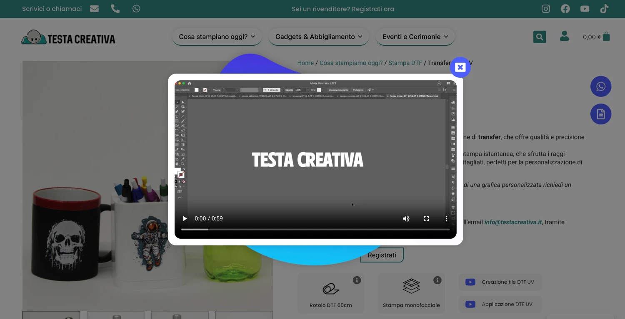Expand the "Gadgets & Abbigliamento" menu
625x319 pixels.
[x=319, y=37]
